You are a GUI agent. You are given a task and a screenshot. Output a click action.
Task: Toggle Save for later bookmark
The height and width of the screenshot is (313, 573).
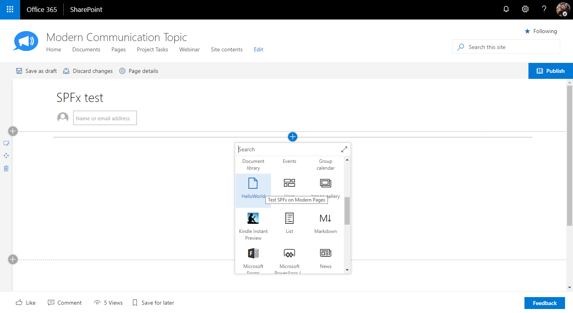click(x=153, y=303)
